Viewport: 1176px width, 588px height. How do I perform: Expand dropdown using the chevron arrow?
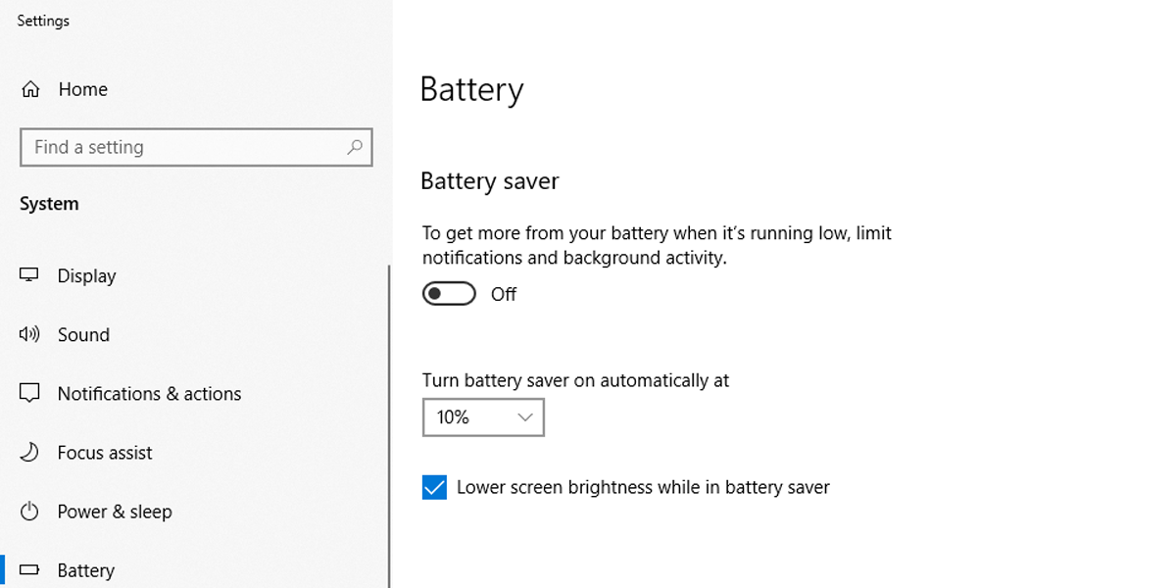[525, 417]
